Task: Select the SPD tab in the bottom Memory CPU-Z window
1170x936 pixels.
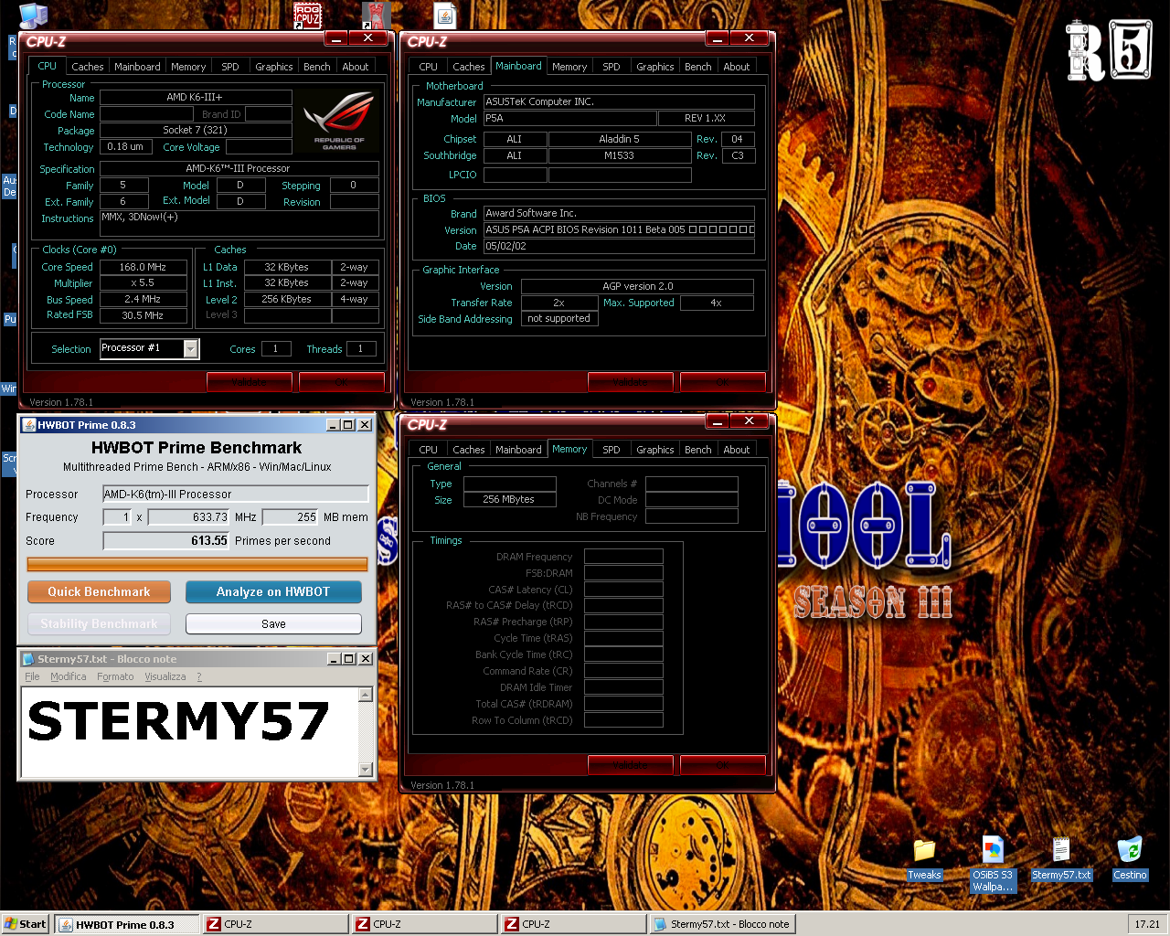Action: tap(612, 450)
